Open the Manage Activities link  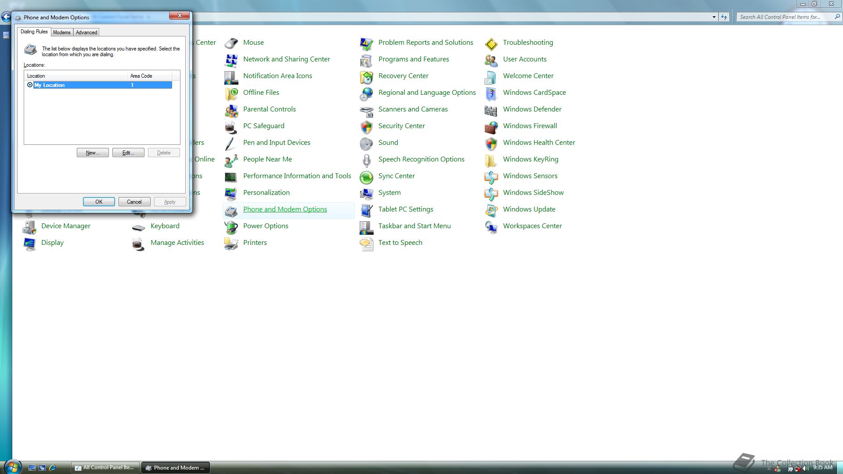(177, 243)
